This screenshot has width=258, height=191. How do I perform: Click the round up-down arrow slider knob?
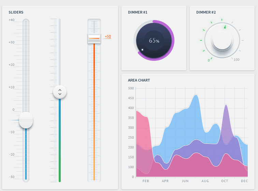(x=60, y=92)
